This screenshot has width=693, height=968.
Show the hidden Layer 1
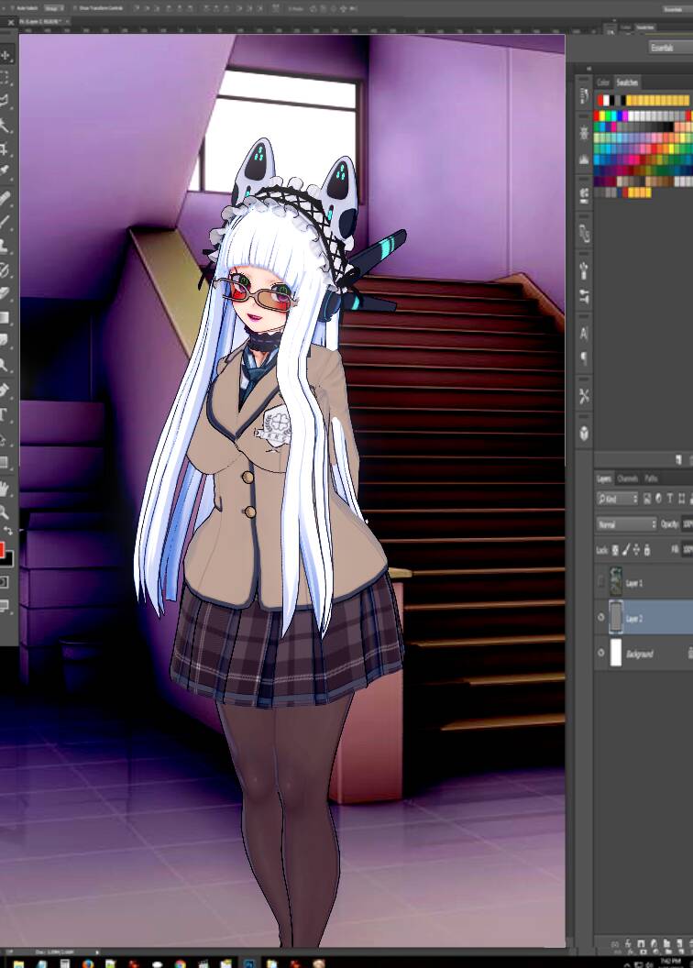[602, 582]
